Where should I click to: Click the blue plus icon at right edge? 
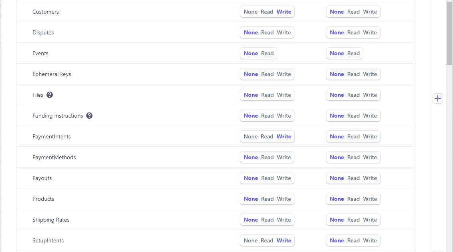tap(438, 98)
